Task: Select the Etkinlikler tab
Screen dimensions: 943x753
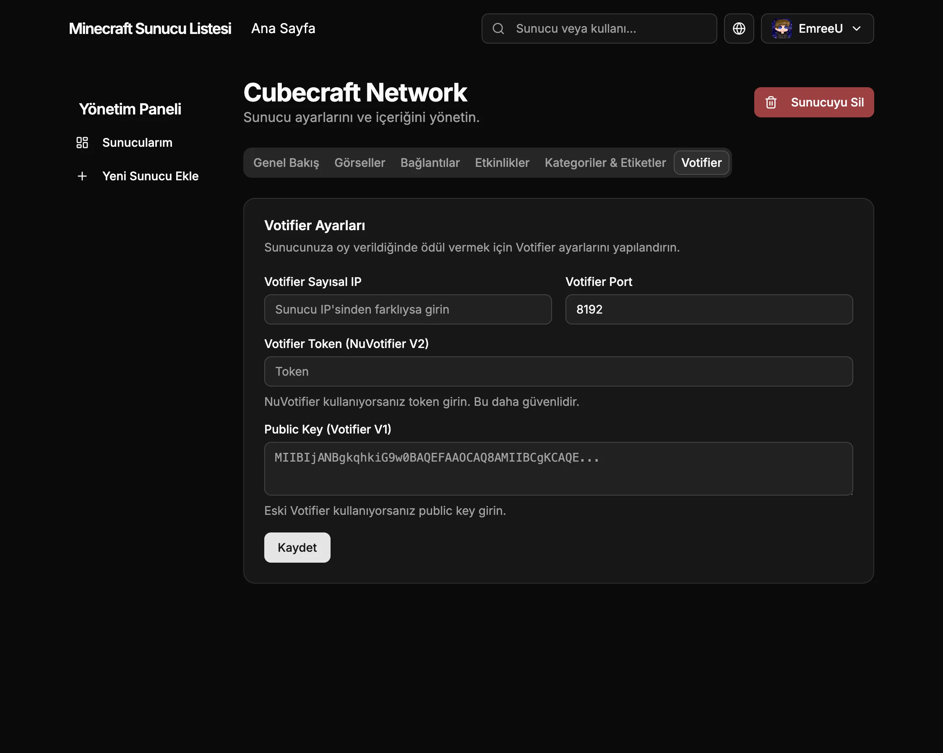Action: tap(502, 163)
